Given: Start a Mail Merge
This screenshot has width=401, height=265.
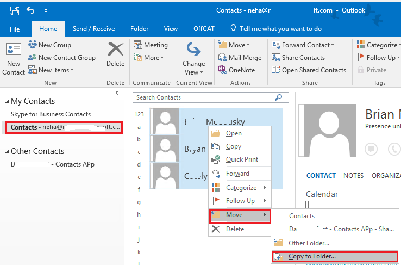Looking at the screenshot, I should (240, 58).
